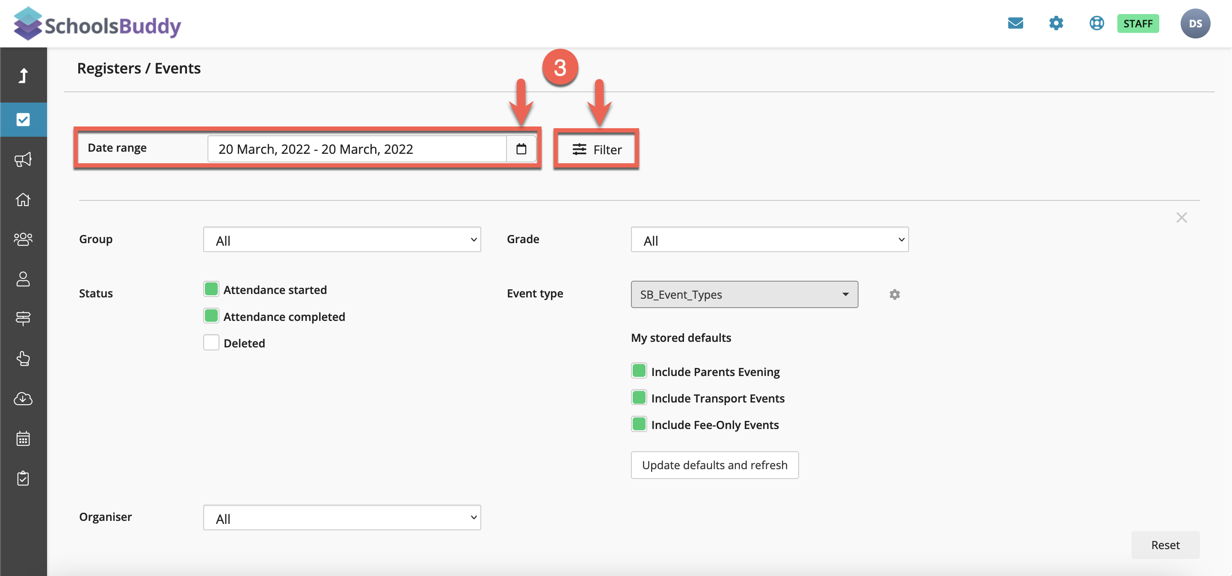1232x576 pixels.
Task: Click the date range input field
Action: [356, 149]
